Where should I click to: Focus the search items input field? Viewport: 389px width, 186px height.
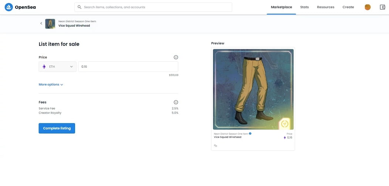[x=153, y=7]
